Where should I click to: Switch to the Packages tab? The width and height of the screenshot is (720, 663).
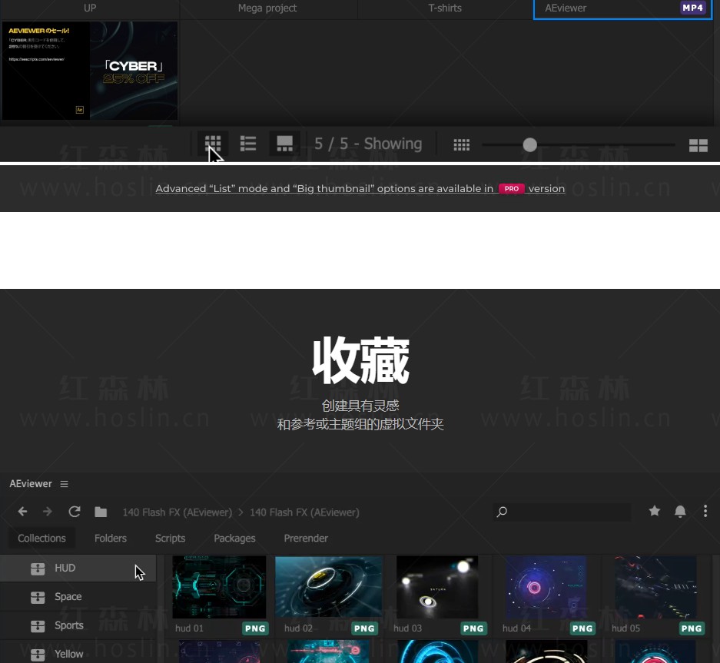(x=234, y=539)
